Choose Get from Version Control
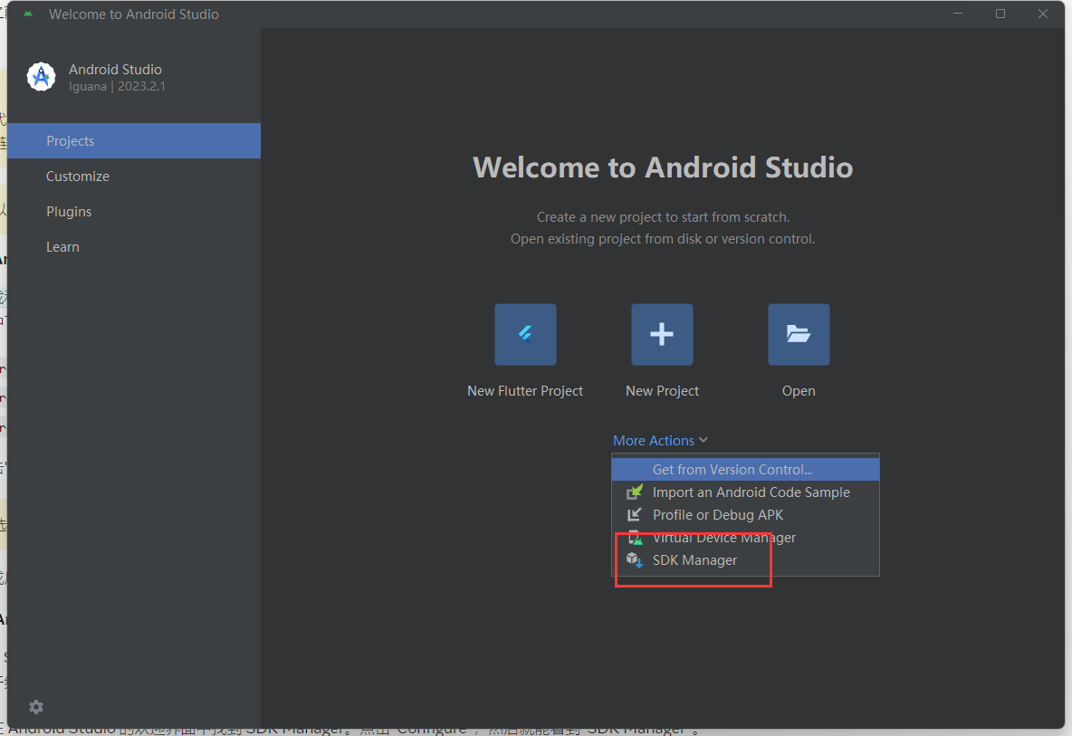 pyautogui.click(x=745, y=470)
